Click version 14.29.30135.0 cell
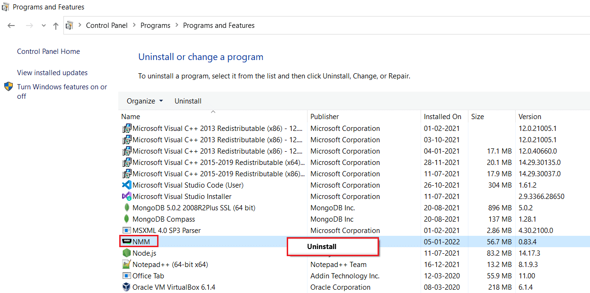This screenshot has height=293, width=590. (x=539, y=162)
